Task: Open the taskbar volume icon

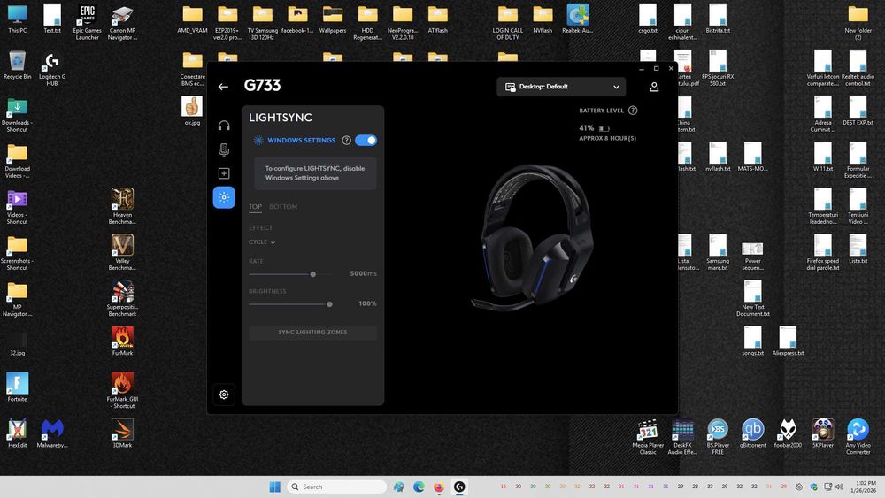Action: 840,487
